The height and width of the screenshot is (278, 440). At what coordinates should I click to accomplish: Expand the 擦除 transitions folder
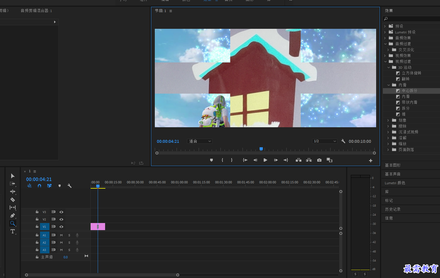click(388, 126)
